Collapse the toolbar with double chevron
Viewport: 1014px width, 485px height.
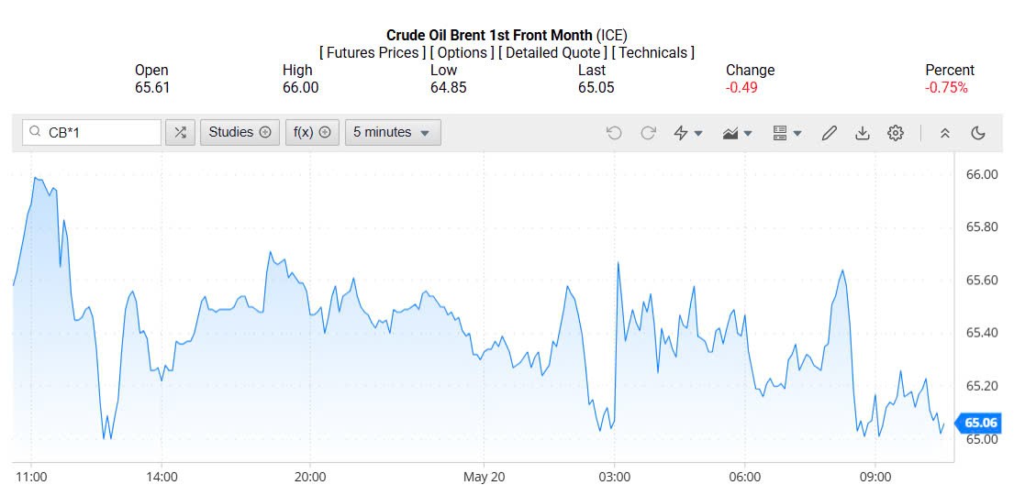point(944,133)
